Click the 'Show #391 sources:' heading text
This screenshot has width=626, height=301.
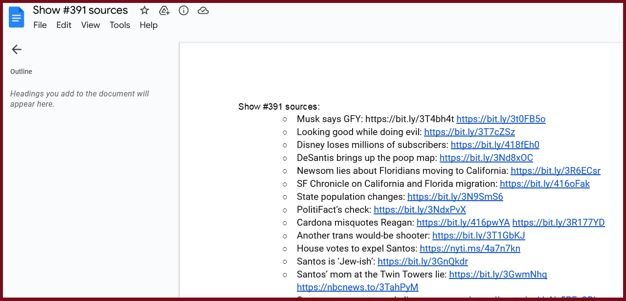click(x=279, y=106)
